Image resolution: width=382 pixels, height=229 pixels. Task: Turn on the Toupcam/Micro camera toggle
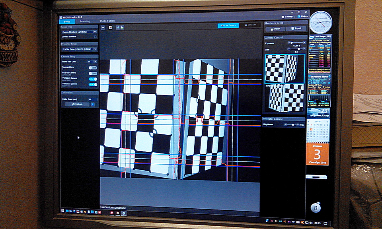(93, 68)
